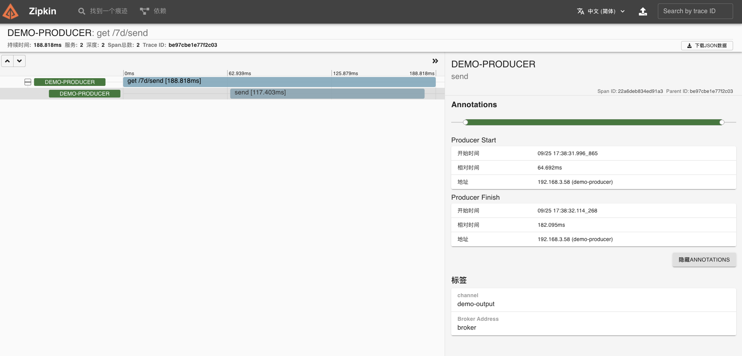
Task: Open the find a trace (找到一个痕迹) page
Action: (x=103, y=11)
